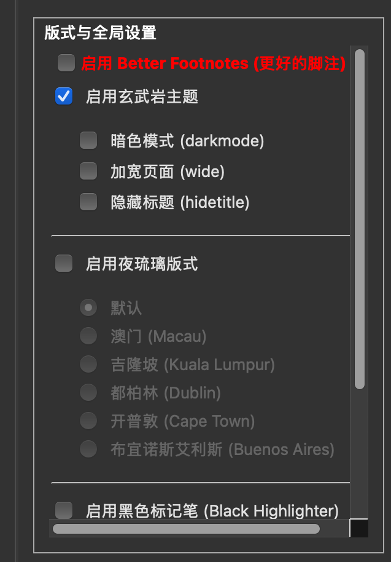Select the 吉隆坡 (Kuala Lumpur) option
The image size is (391, 562).
tap(88, 364)
